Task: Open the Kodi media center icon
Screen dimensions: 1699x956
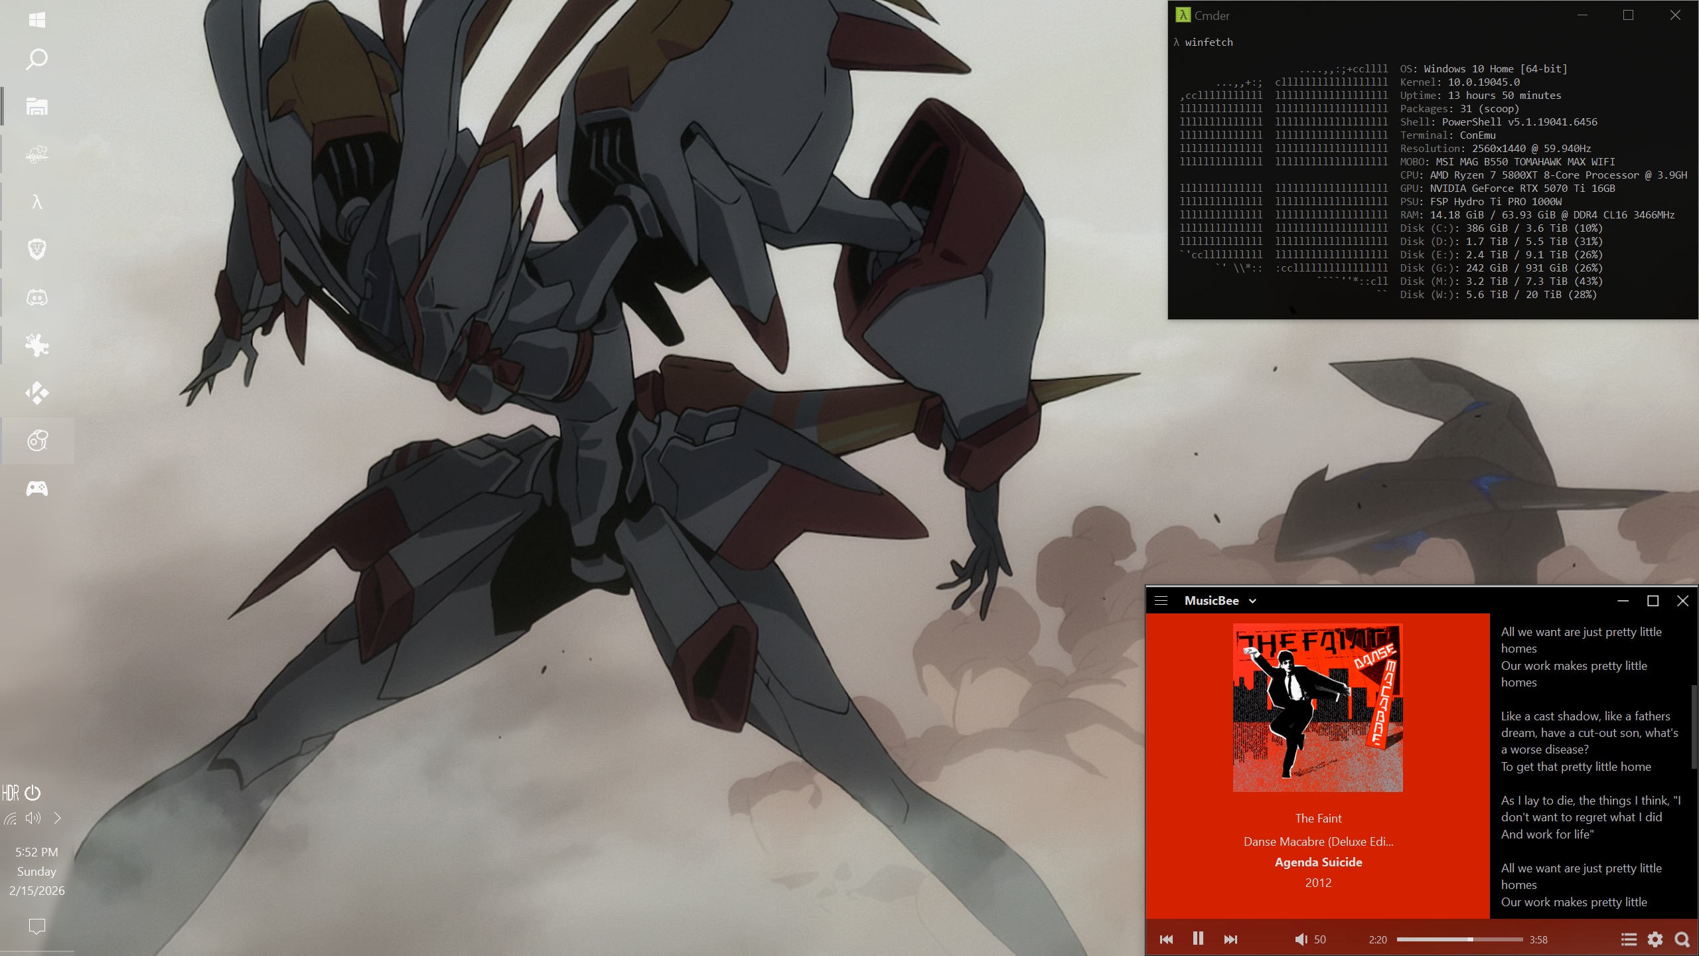Action: 37,393
